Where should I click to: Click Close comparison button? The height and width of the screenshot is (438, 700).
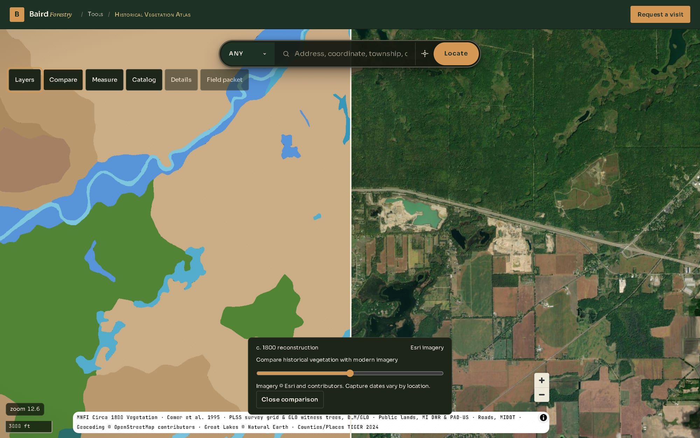290,399
